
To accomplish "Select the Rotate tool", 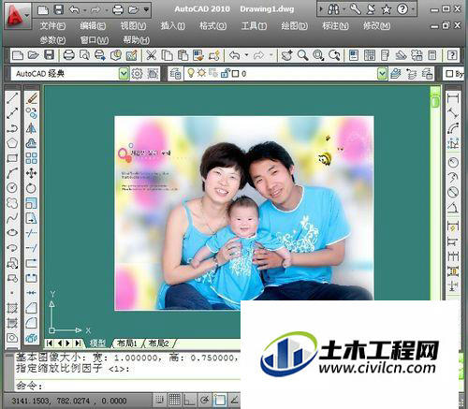I will 32,188.
